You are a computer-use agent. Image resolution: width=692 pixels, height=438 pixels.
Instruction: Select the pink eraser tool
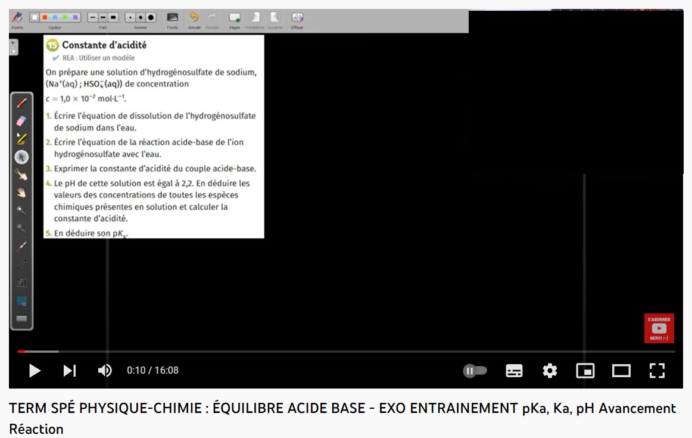point(21,121)
